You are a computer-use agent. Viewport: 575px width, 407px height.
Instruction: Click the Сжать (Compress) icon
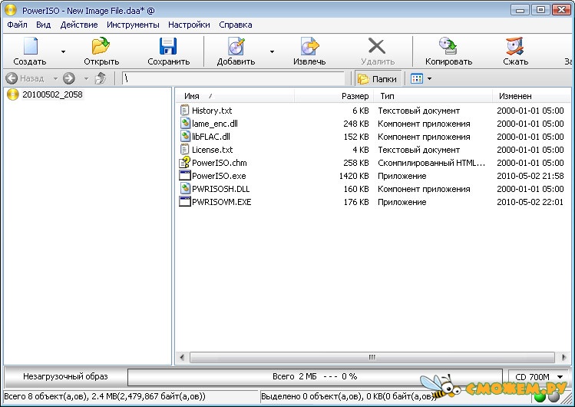(515, 46)
